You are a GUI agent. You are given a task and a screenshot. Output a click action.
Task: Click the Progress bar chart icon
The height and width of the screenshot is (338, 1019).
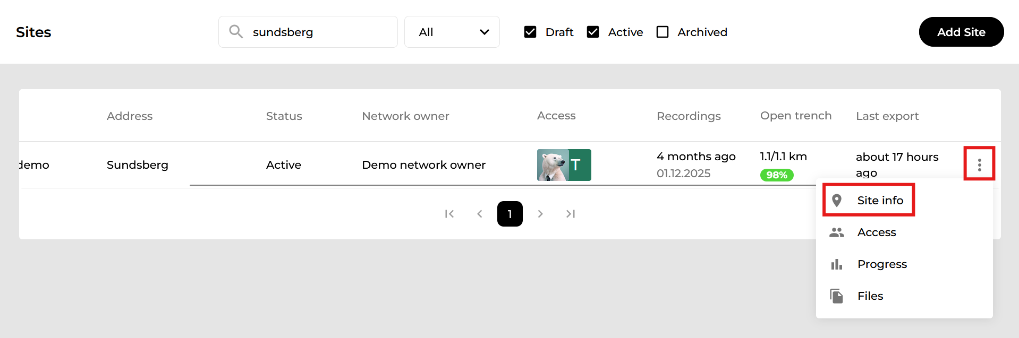(x=837, y=264)
